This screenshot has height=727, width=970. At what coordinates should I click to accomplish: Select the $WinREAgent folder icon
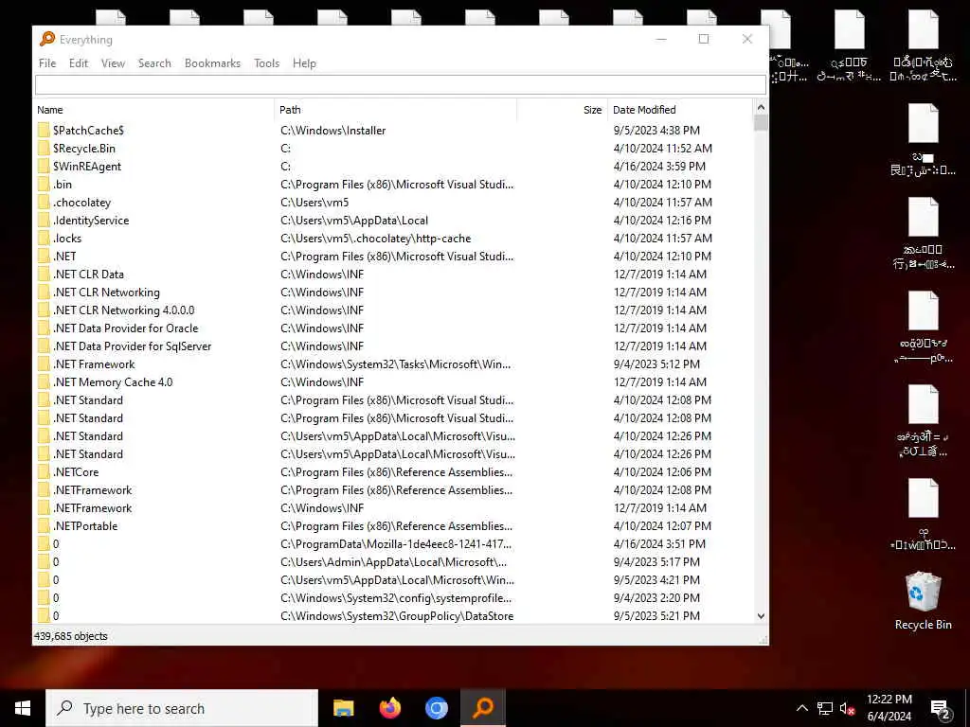[x=44, y=167]
